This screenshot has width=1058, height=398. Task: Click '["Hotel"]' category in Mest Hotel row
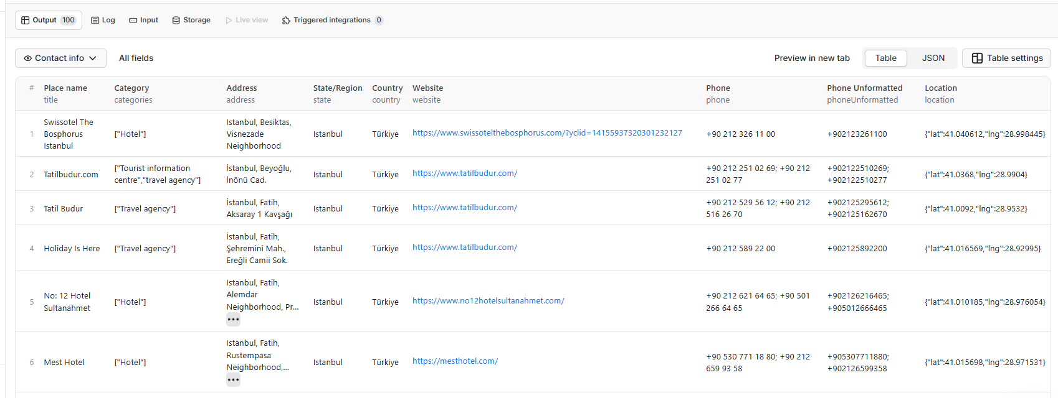coord(130,363)
